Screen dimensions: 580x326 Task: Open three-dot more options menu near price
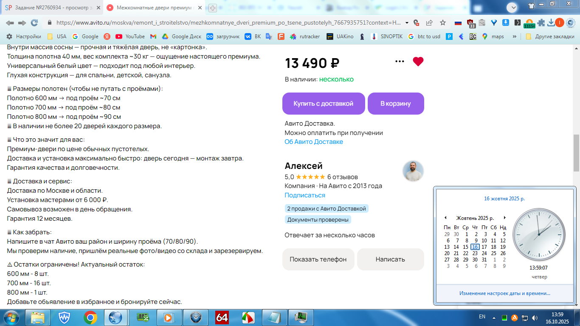tap(400, 62)
